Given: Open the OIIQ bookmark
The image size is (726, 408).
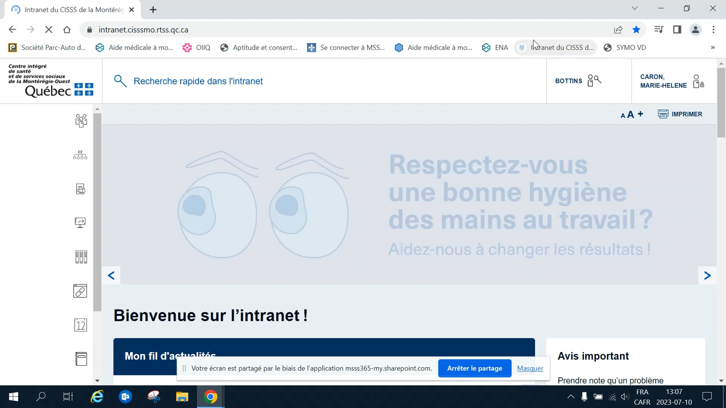Looking at the screenshot, I should [x=196, y=47].
